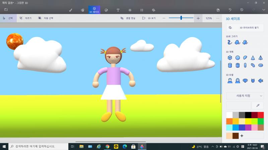Open the 3D library button
The width and height of the screenshot is (268, 150).
[245, 28]
